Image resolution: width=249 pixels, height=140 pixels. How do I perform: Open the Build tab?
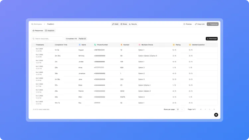(115, 24)
